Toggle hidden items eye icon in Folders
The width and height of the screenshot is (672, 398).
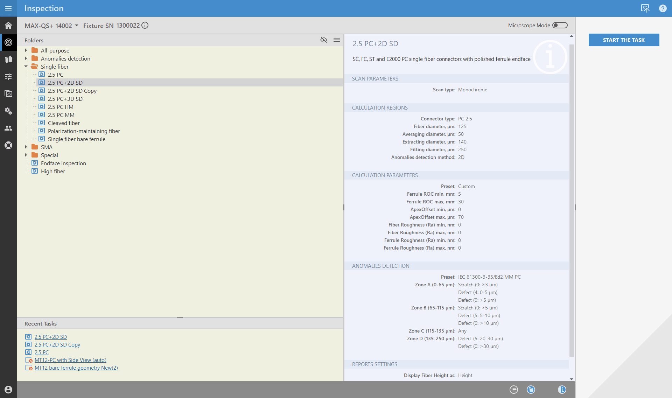click(x=324, y=40)
